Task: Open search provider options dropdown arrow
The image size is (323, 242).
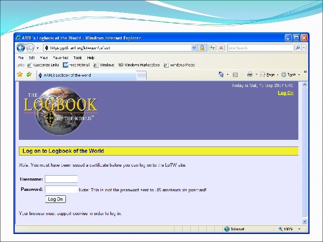Action: 304,48
